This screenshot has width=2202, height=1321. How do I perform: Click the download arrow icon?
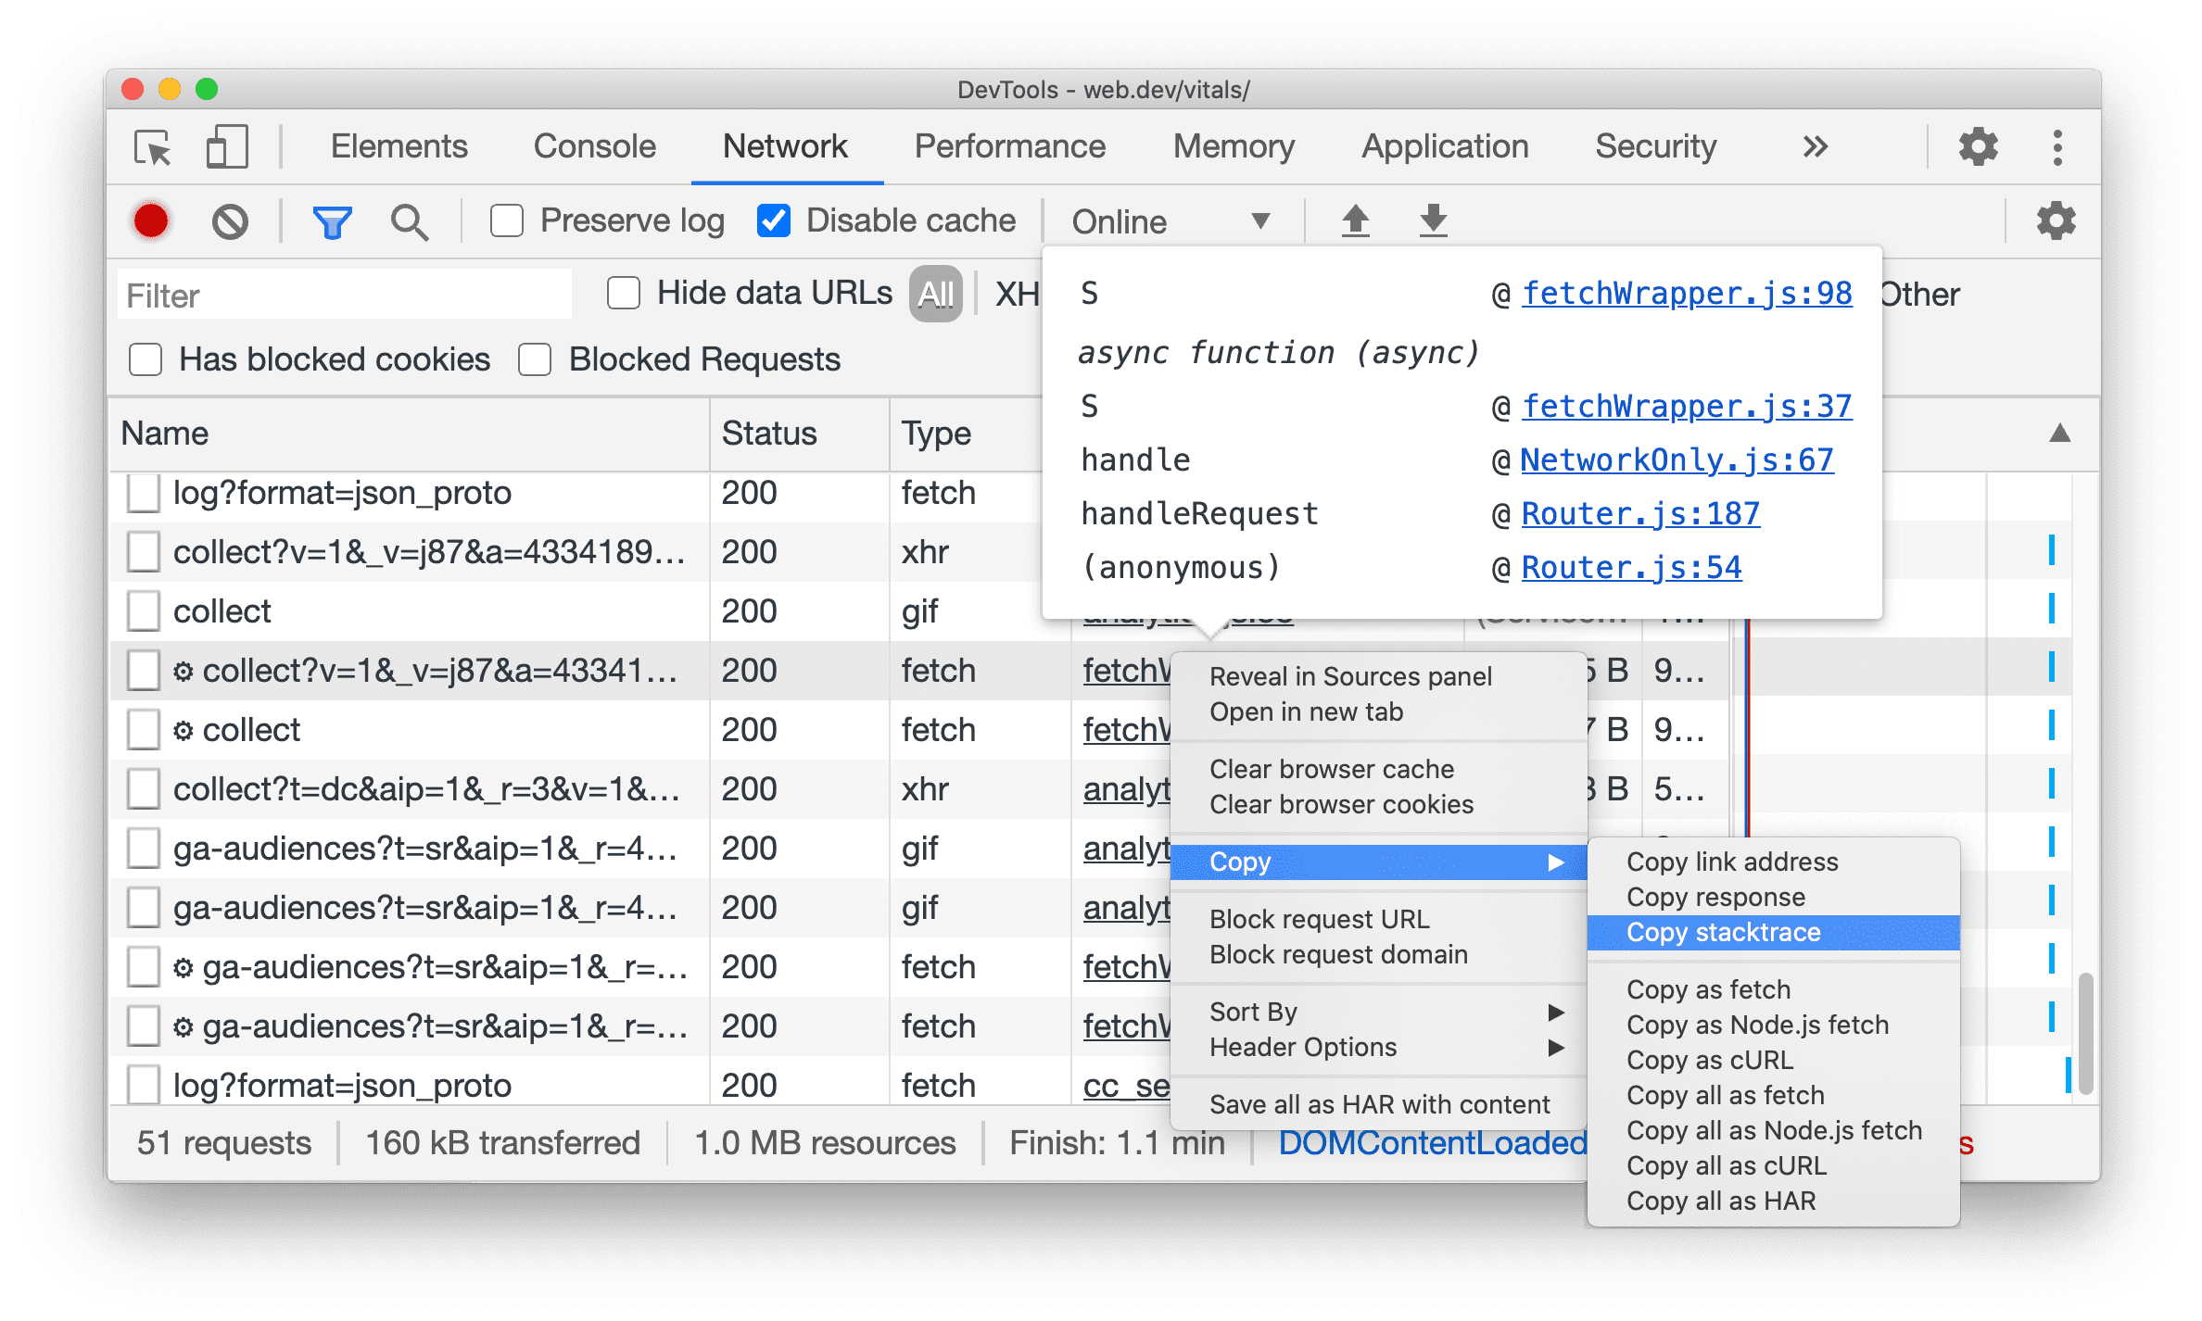[1431, 220]
